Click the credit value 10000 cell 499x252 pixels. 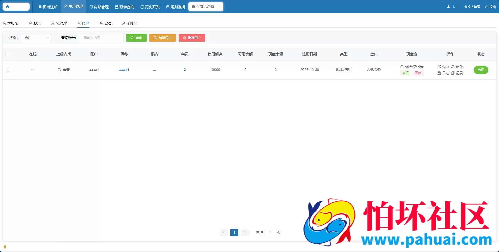pyautogui.click(x=215, y=70)
